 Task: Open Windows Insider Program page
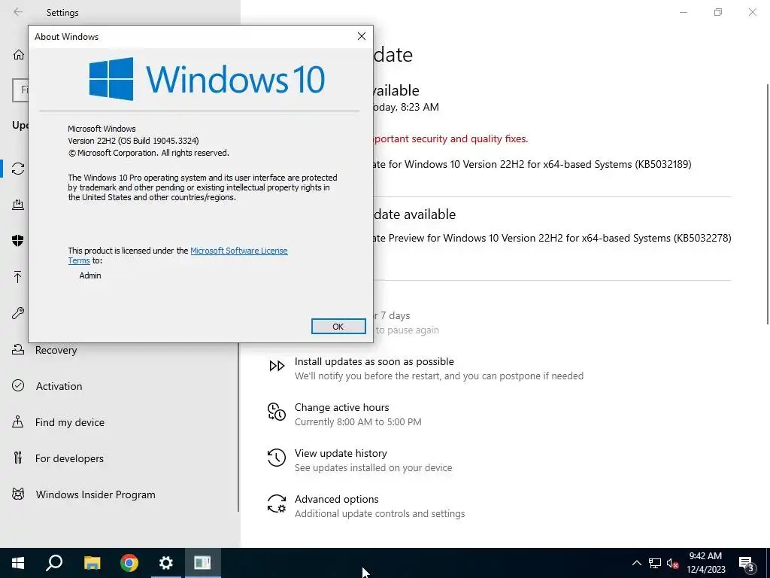(95, 494)
